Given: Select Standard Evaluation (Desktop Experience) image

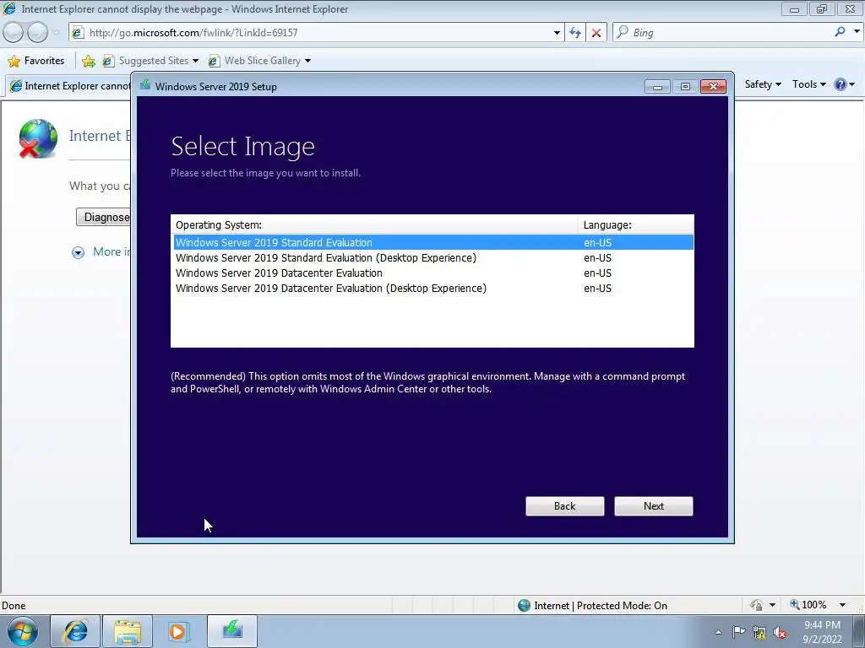Looking at the screenshot, I should 433,258.
